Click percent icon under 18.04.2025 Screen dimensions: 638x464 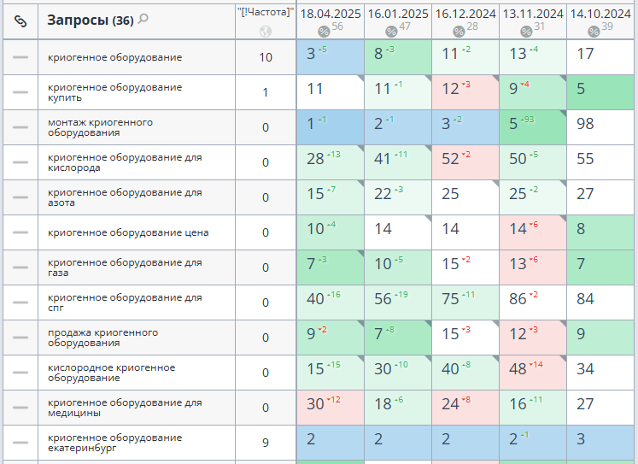[324, 32]
